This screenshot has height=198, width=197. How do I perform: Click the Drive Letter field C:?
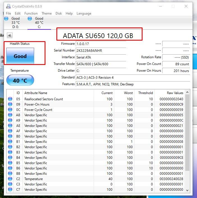(x=101, y=71)
